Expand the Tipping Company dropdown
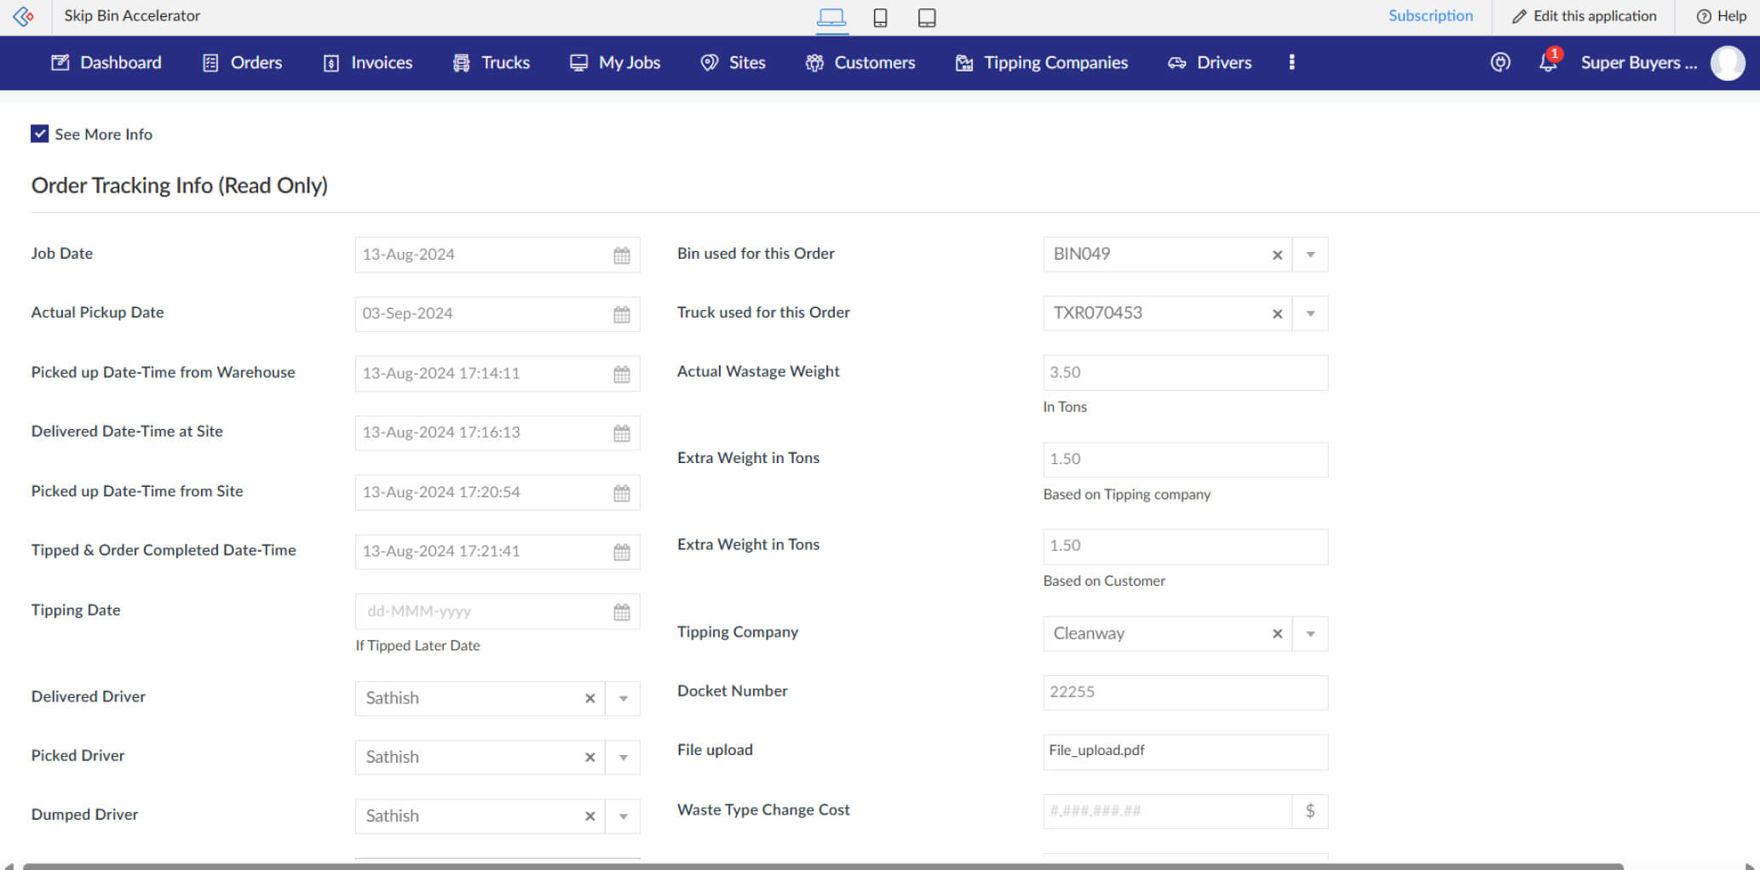Viewport: 1760px width, 870px height. click(x=1310, y=634)
